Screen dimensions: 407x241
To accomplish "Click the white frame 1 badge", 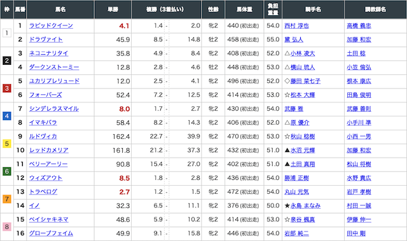I will (7, 32).
